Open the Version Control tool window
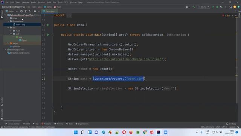Screen dimensions: 241x136 click(12, 124)
